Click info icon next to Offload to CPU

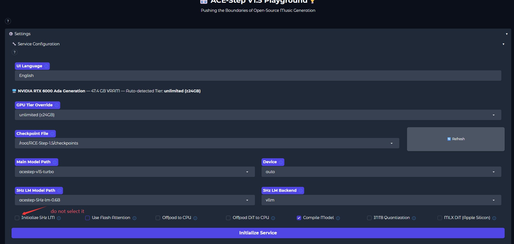[x=195, y=218]
